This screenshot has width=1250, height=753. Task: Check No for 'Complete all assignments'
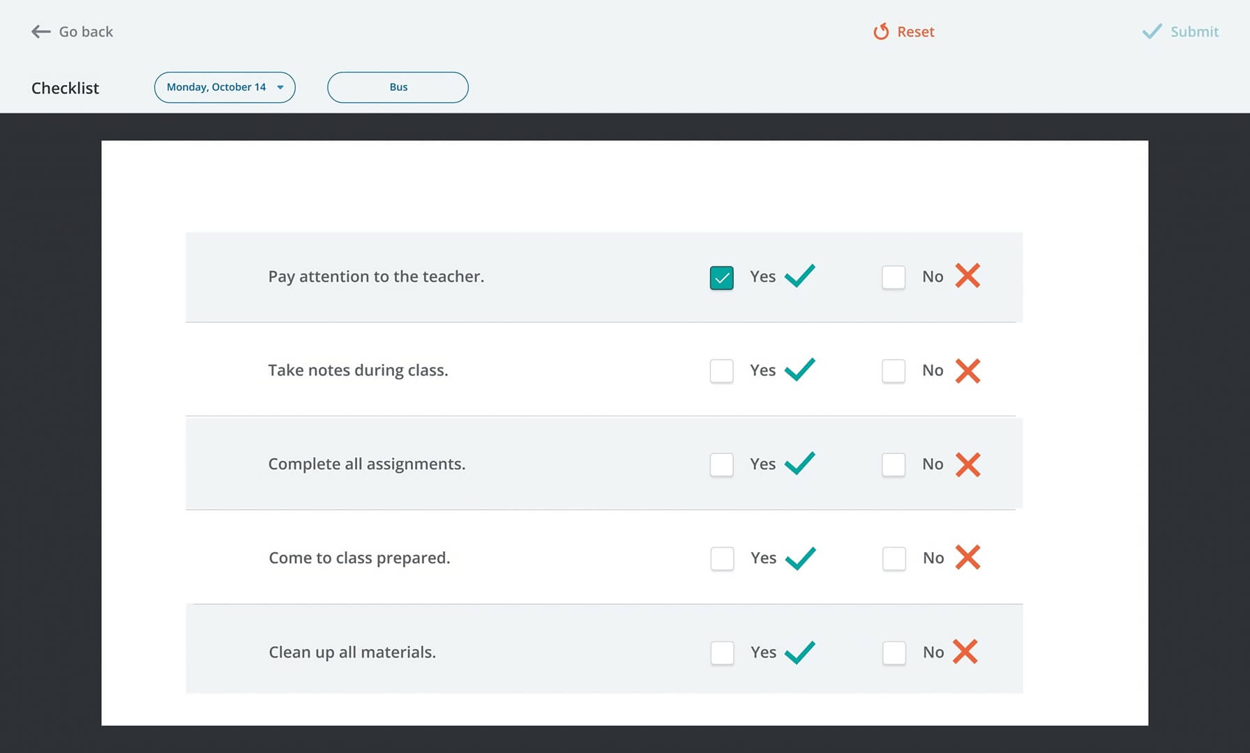894,465
